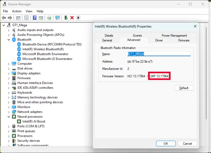This screenshot has height=153, width=211.
Task: Select Intel(R) Wireless Bluetooth(R) device
Action: pyautogui.click(x=43, y=49)
